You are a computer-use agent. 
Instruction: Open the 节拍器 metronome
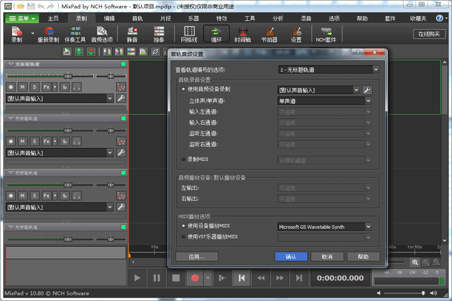[x=270, y=34]
